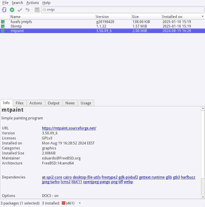
Task: Click the '3 installed' status text
Action: click(50, 203)
